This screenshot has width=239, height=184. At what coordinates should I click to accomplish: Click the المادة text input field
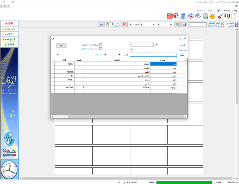coord(153,54)
